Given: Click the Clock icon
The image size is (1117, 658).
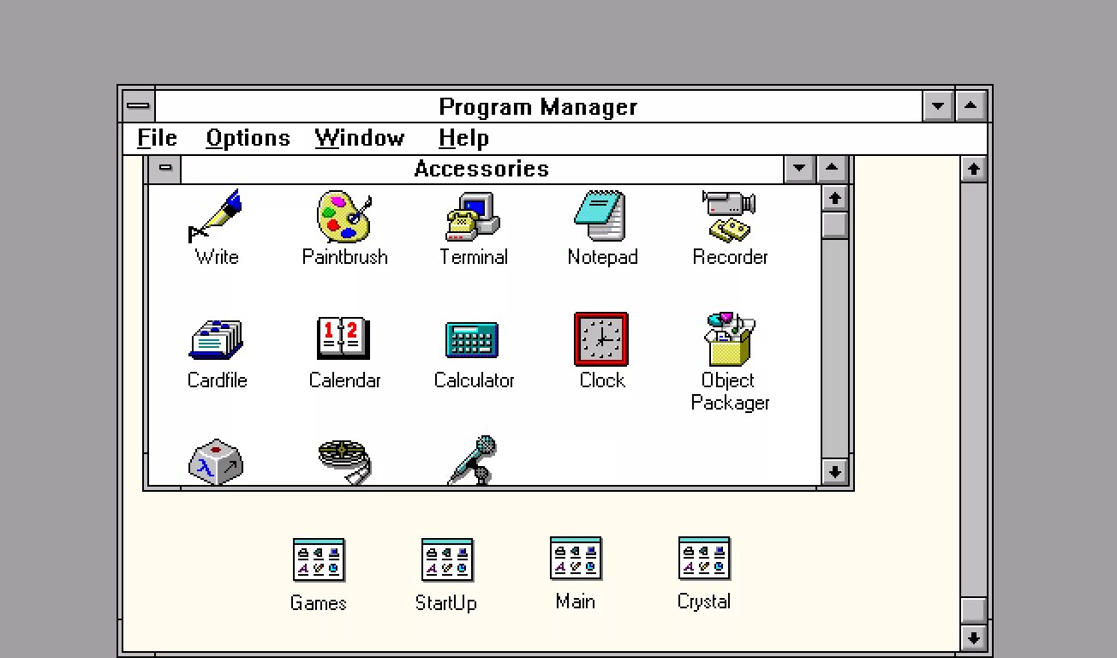Looking at the screenshot, I should [601, 339].
